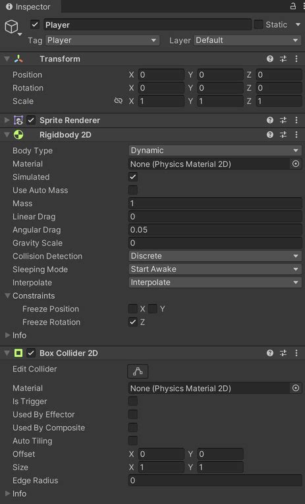Open Rigidbody 2D presets icon
This screenshot has height=504, width=305.
tap(283, 135)
